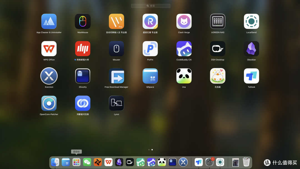The width and height of the screenshot is (300, 169).
Task: Open Xversion from the Dock
Action: [x=183, y=162]
